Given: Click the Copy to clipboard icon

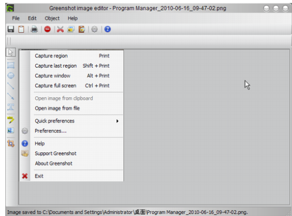Looking at the screenshot, I should [21, 29].
